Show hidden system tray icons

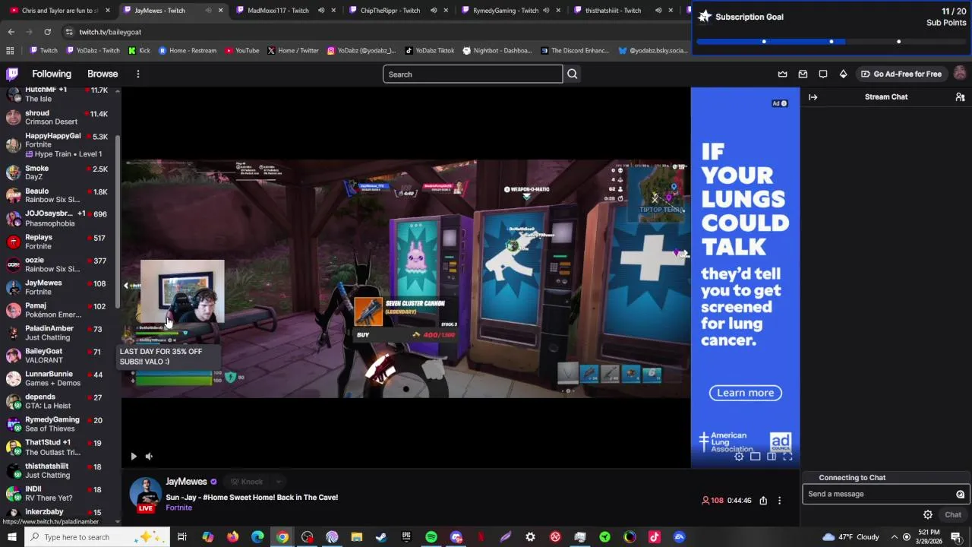pyautogui.click(x=894, y=537)
